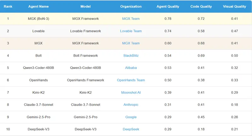Select the MGX (BoN-3) agent name cell
Viewport: 252px width, 136px height.
38,19
